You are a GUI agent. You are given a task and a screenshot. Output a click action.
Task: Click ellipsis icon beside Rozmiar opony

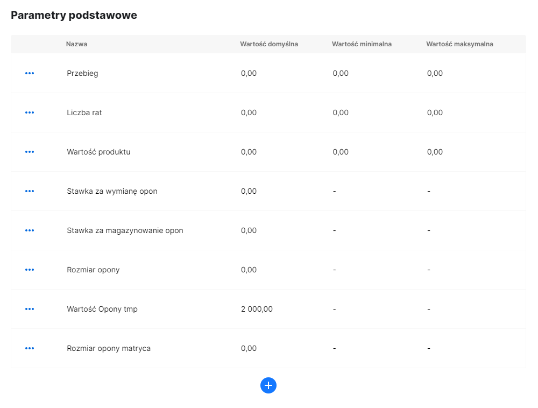(x=30, y=269)
